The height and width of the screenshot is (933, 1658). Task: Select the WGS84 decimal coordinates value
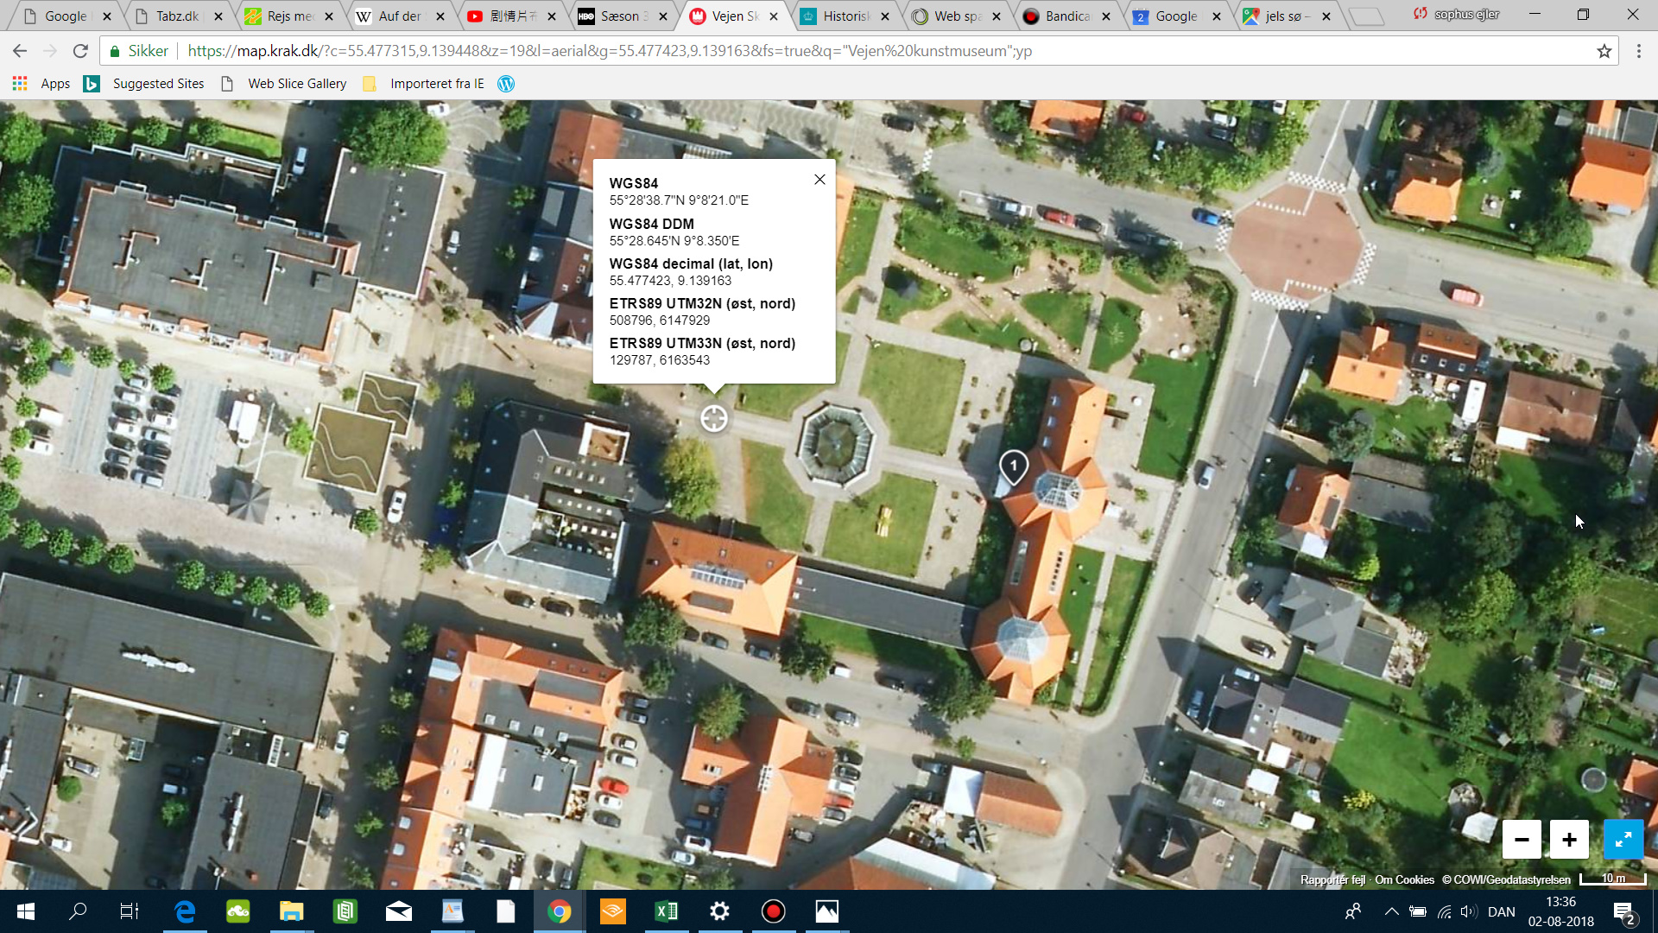pyautogui.click(x=670, y=281)
